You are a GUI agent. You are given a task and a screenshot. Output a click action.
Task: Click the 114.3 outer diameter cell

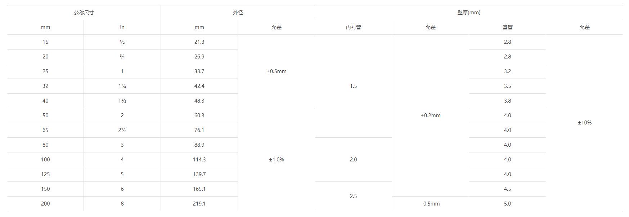pos(199,160)
